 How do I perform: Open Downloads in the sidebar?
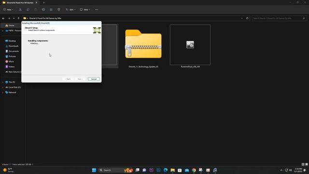pyautogui.click(x=13, y=46)
